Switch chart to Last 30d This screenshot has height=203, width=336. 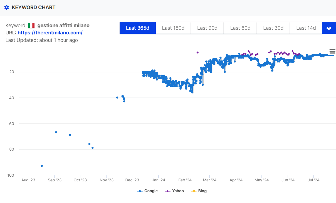click(273, 28)
